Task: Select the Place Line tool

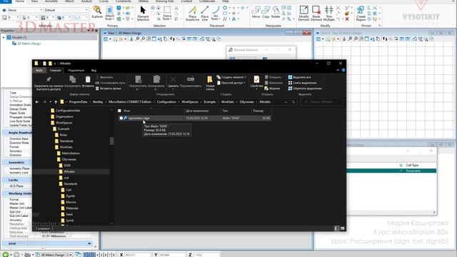Action: coord(205,14)
